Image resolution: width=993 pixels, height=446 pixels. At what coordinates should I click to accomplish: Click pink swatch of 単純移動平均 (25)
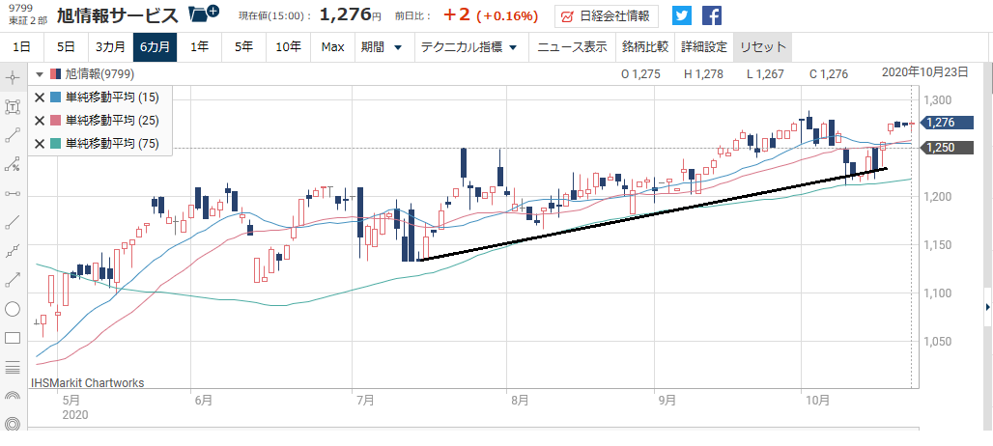pos(55,121)
